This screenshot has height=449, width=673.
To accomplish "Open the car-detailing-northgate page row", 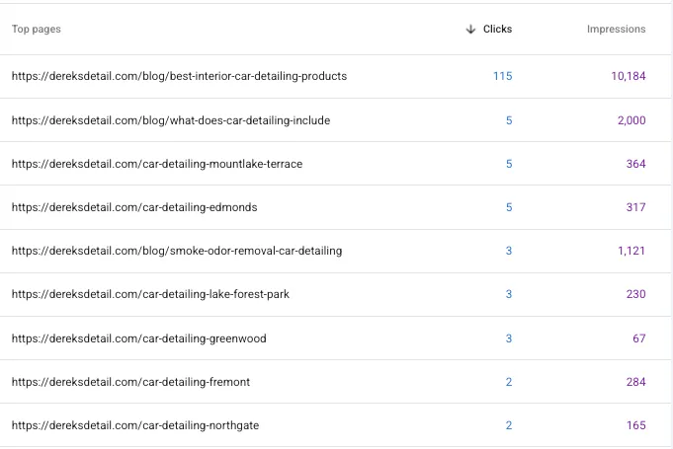I will pyautogui.click(x=336, y=425).
